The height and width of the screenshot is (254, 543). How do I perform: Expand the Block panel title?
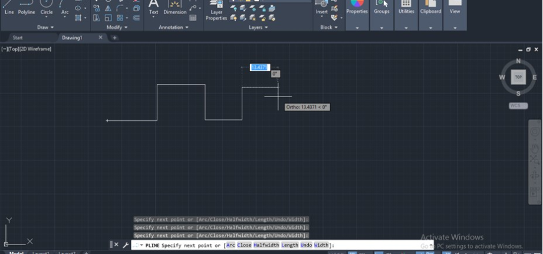pyautogui.click(x=328, y=27)
